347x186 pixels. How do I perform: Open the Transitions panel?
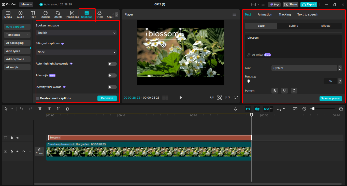click(x=72, y=14)
